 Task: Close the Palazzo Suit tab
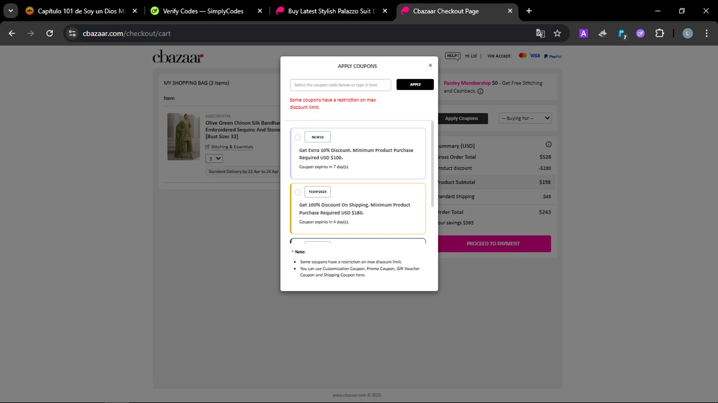pos(385,11)
